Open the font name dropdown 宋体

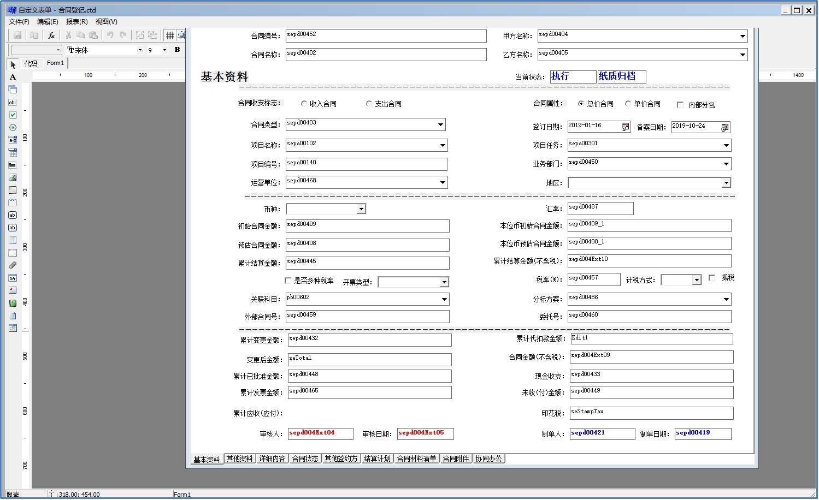(140, 50)
